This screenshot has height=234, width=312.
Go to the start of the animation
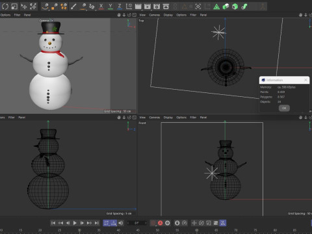click(x=53, y=223)
